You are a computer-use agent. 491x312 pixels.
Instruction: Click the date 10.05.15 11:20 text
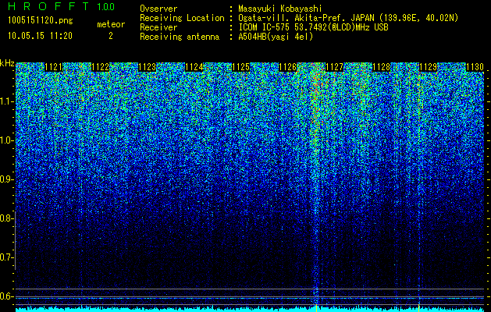point(41,36)
